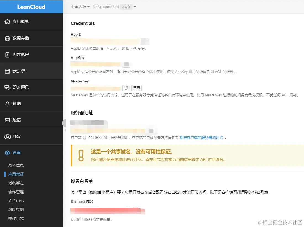Click the 这是一个共享域名 warning title
This screenshot has width=304, height=227.
coord(132,152)
